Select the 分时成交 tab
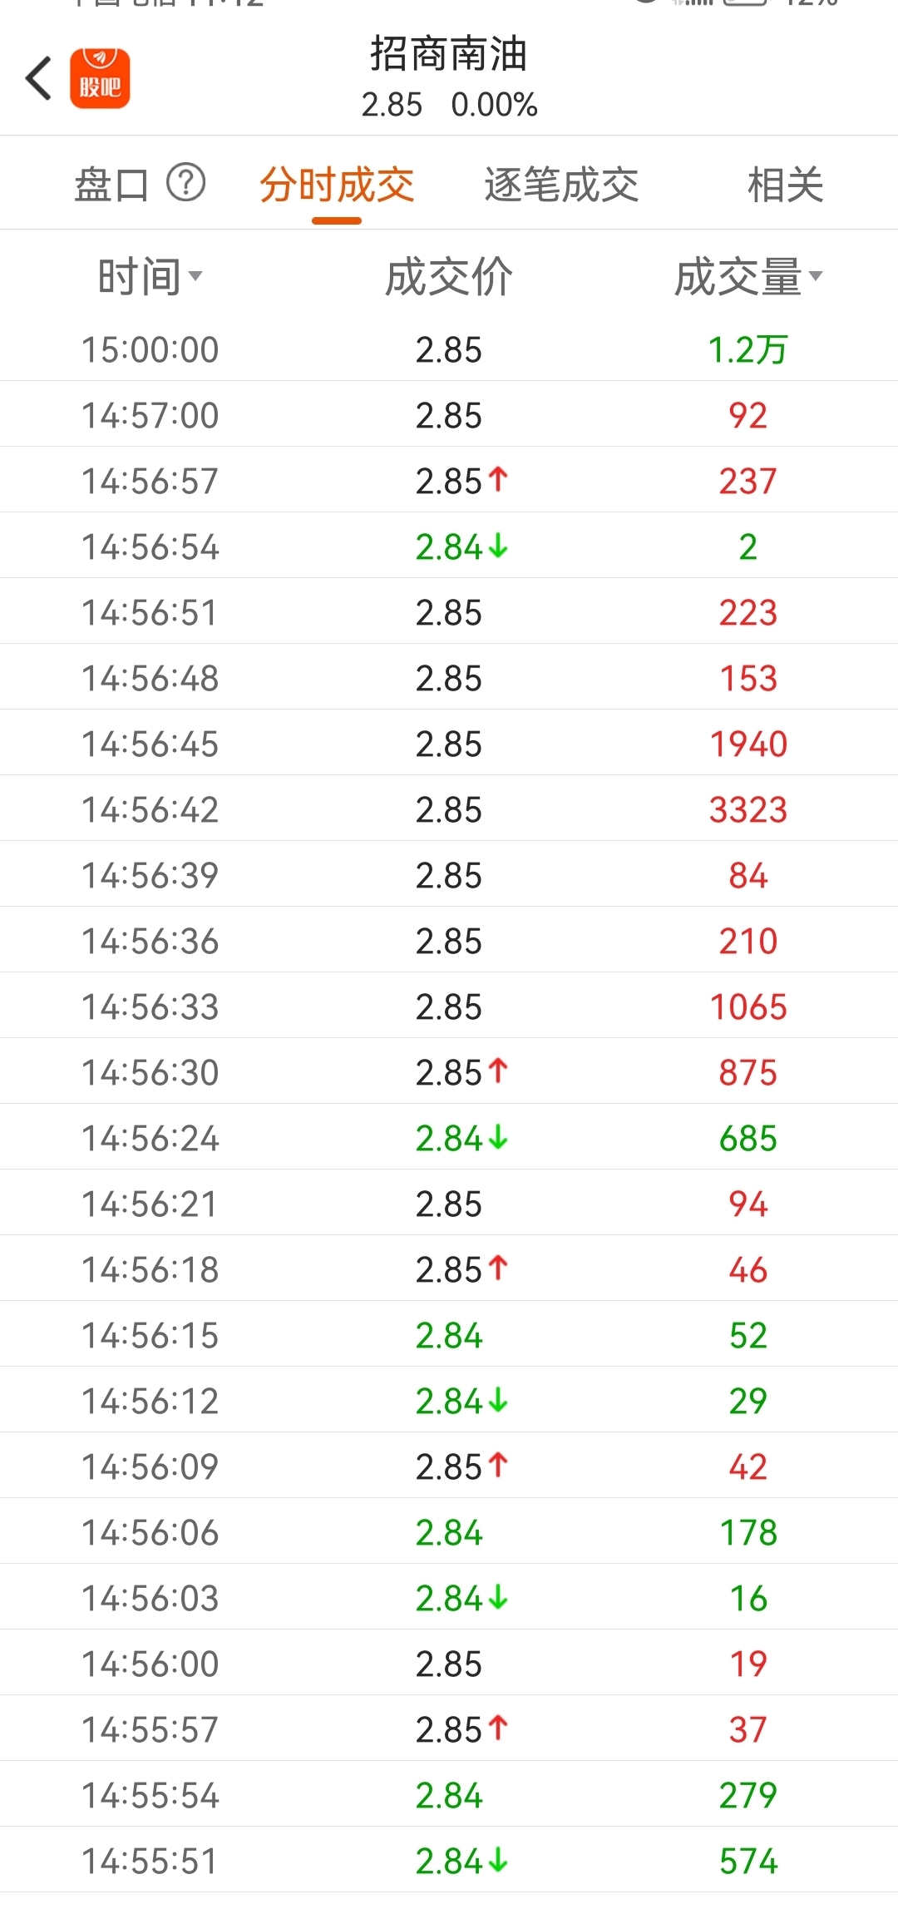 point(337,184)
